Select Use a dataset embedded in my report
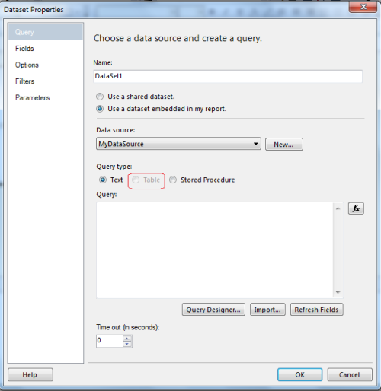This screenshot has height=391, width=381. (162, 109)
